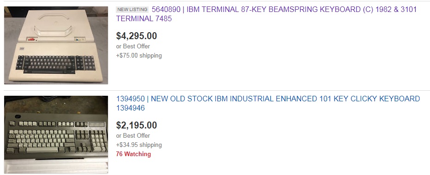This screenshot has width=430, height=175.
Task: Click the dark numeric keypad in the beamspring photo
Action: (90, 63)
